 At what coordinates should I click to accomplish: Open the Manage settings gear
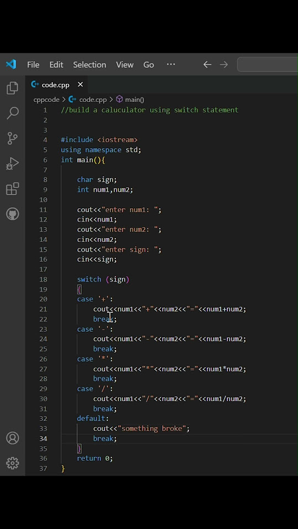[13, 463]
